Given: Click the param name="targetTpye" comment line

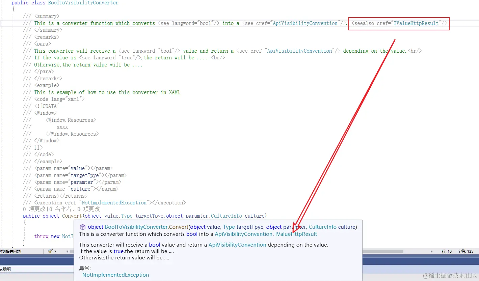Looking at the screenshot, I should [x=75, y=175].
